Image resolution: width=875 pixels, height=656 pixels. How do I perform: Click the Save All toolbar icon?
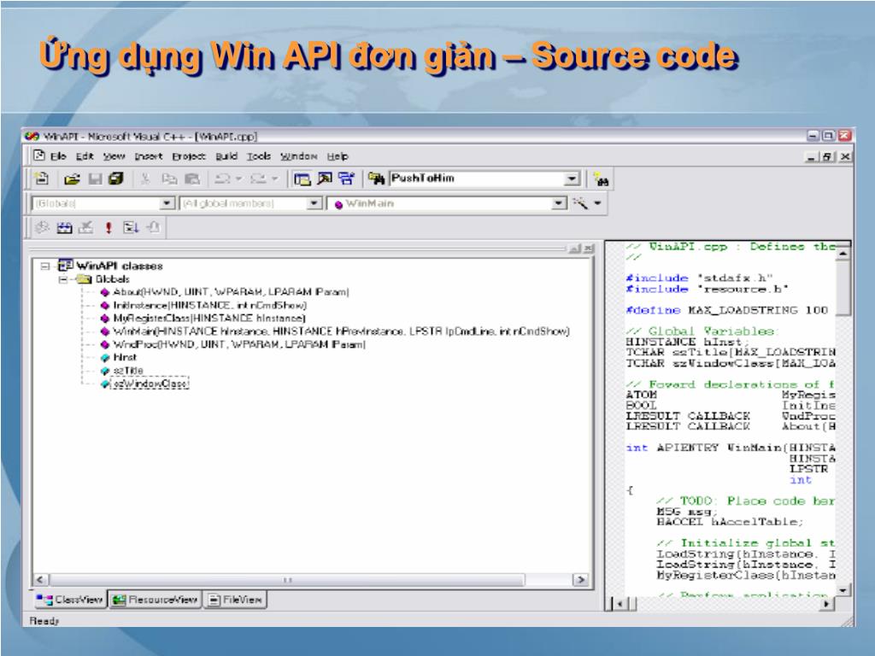(x=115, y=179)
